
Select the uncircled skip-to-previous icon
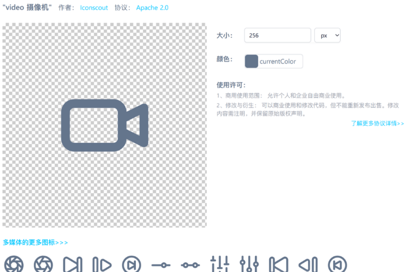279,264
